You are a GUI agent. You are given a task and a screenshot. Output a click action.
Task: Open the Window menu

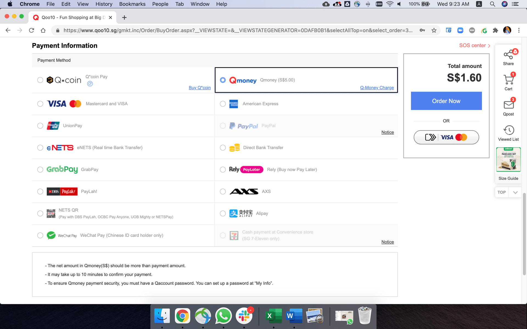(200, 4)
